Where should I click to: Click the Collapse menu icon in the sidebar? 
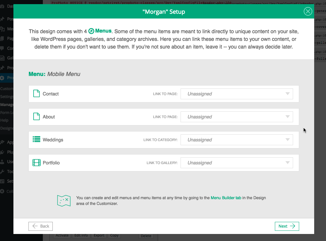(x=2, y=191)
